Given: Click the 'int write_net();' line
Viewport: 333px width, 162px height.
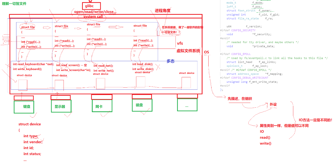Looking at the screenshot, I should [x=104, y=71].
